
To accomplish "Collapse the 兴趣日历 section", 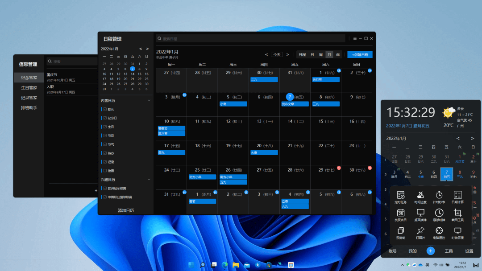I will tap(149, 180).
